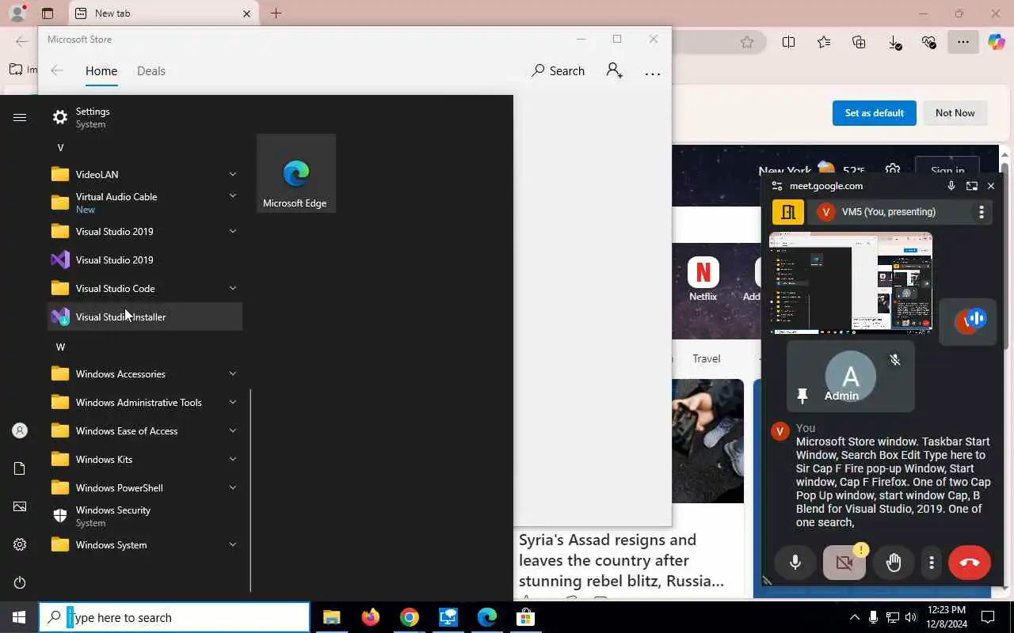
Task: Click Not Now button
Action: click(x=955, y=112)
